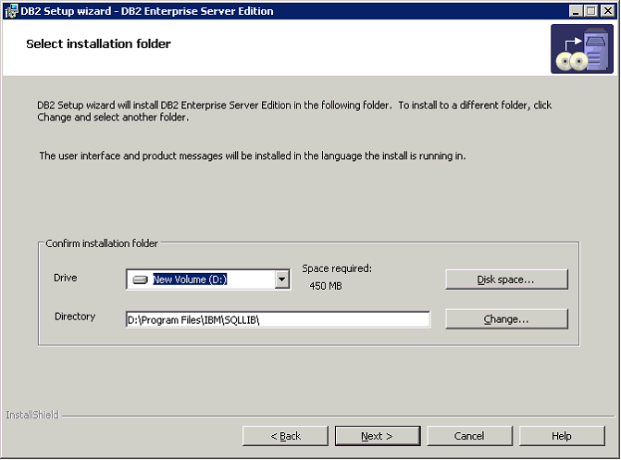Click the Directory label
This screenshot has width=621, height=460.
(75, 317)
